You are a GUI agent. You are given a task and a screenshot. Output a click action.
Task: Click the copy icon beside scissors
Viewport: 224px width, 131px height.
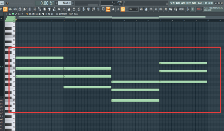point(171,9)
